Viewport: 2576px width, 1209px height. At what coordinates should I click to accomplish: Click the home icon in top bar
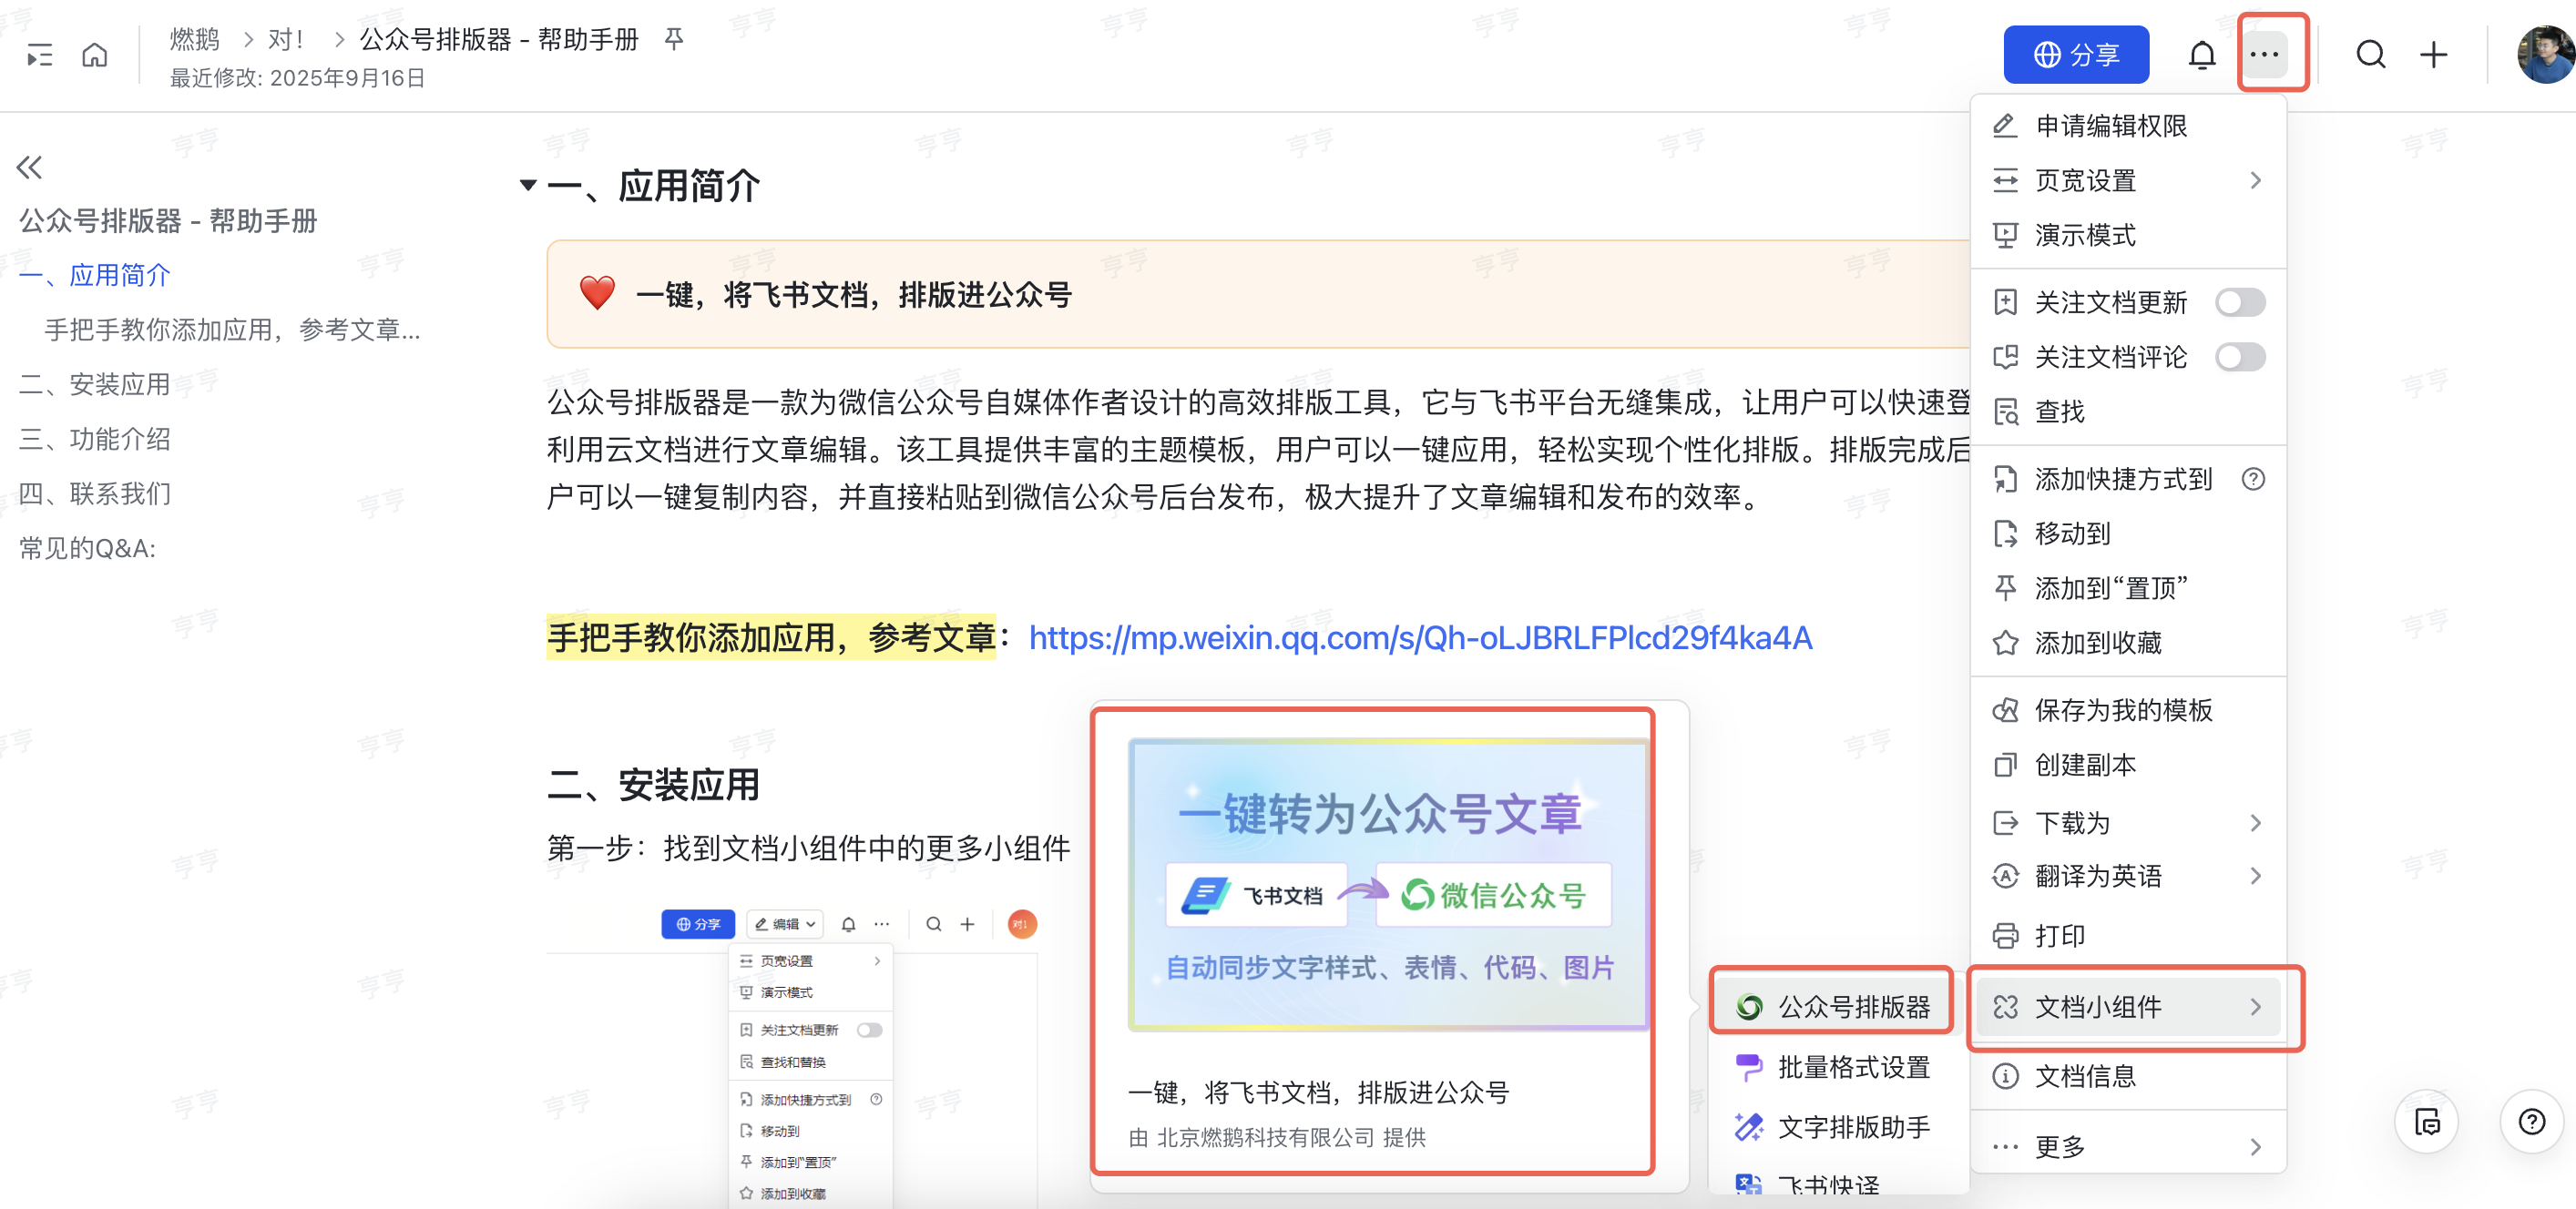[95, 55]
